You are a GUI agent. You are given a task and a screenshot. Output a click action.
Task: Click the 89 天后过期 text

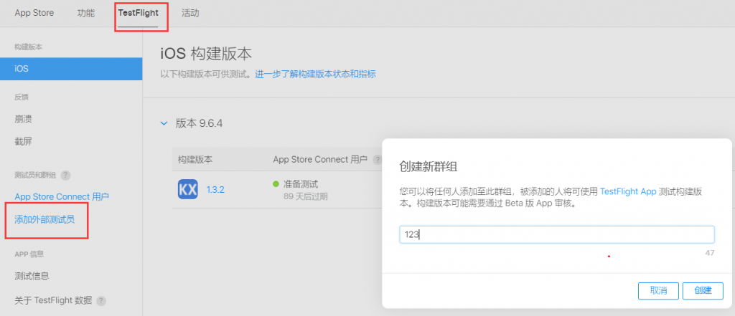click(306, 196)
